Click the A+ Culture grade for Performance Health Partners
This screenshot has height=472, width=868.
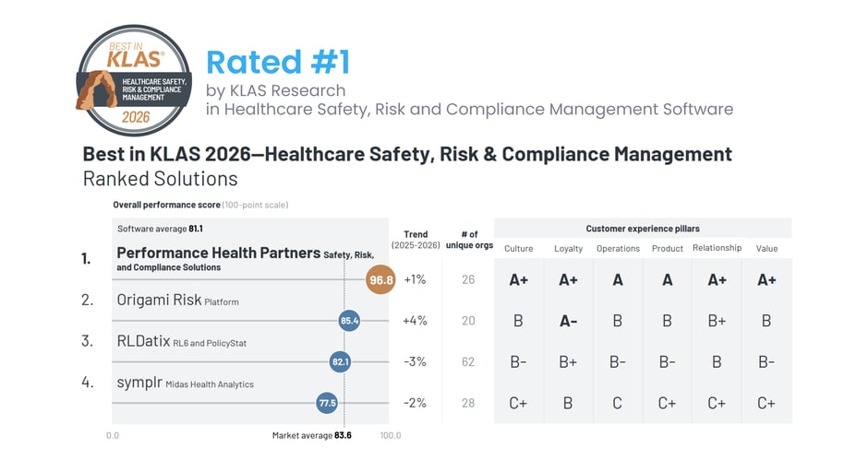click(x=519, y=280)
